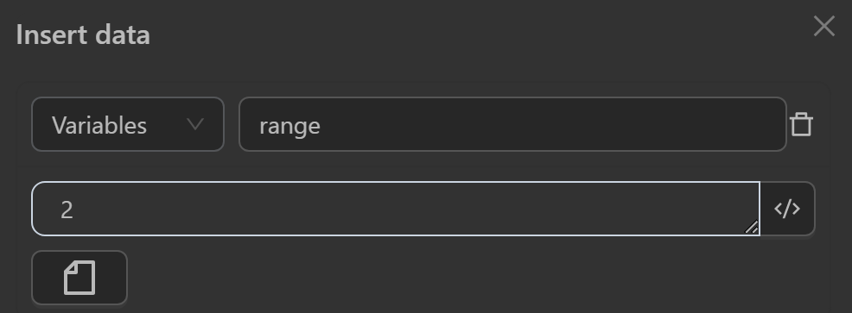Open the Variables type dropdown
852x313 pixels.
click(128, 124)
